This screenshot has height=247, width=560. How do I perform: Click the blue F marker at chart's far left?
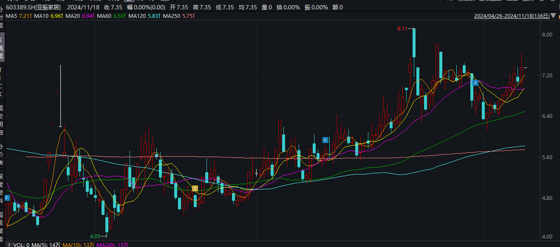pos(7,198)
